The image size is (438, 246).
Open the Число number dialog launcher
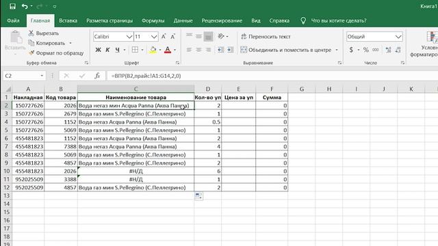pyautogui.click(x=402, y=63)
